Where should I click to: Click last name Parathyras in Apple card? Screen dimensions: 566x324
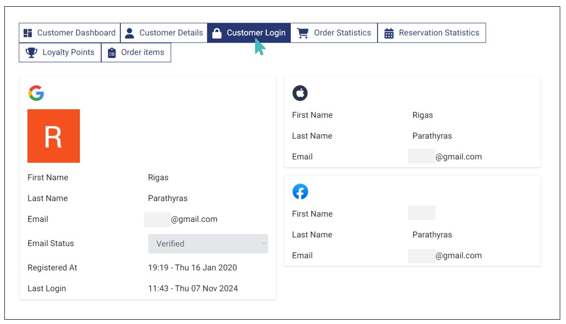[x=432, y=136]
